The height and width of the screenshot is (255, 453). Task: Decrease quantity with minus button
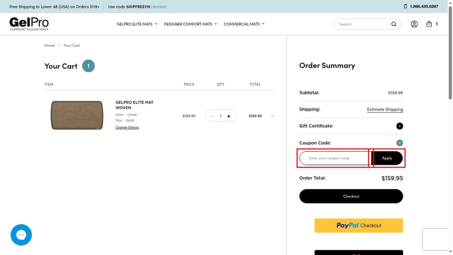click(x=212, y=116)
